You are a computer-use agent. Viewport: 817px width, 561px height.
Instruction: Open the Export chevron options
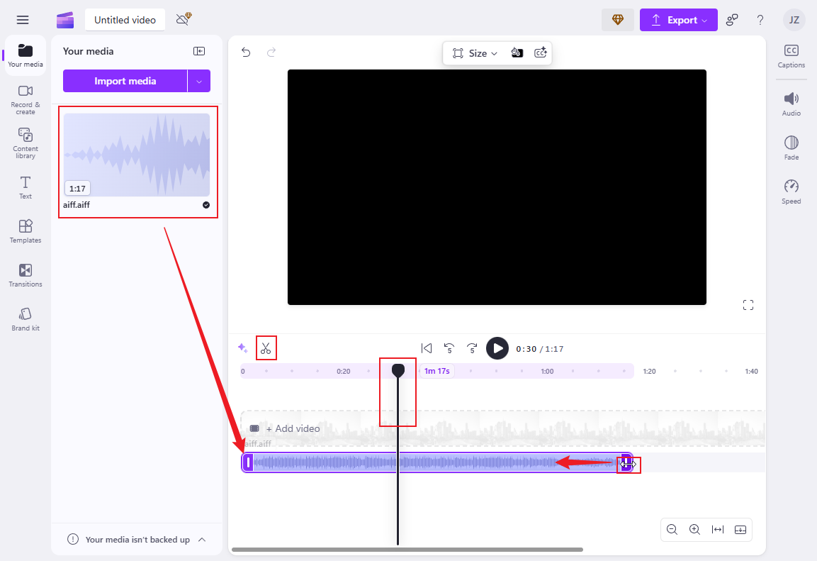click(x=704, y=21)
